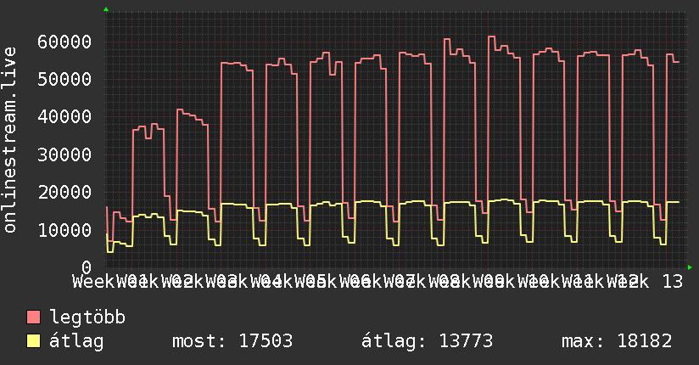Click the 60000 y-axis label
This screenshot has height=365, width=699.
click(64, 42)
